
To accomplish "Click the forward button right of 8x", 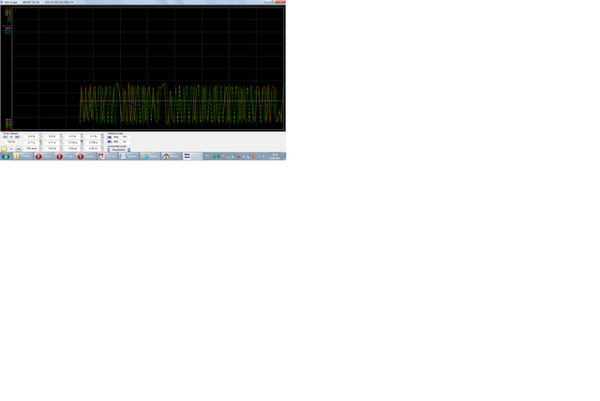I will 17,137.
